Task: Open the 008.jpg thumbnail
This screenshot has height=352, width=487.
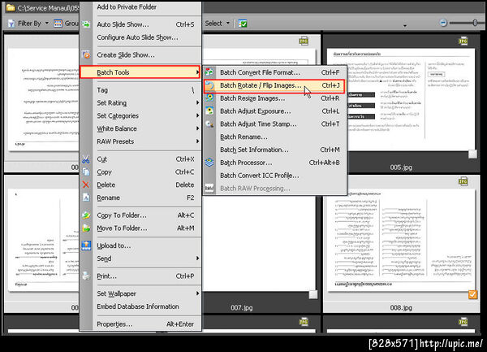Action: tap(401, 241)
